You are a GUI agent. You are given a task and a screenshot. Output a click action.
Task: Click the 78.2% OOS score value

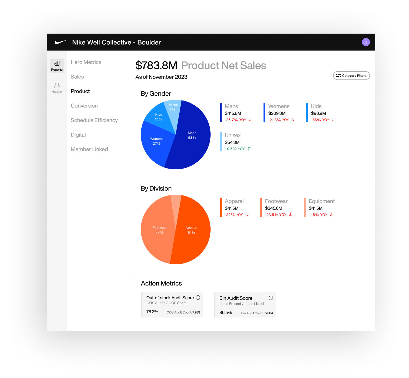152,312
